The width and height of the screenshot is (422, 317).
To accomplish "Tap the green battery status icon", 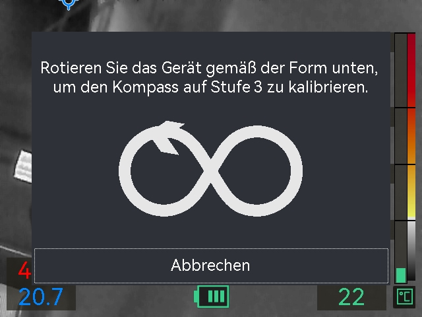I will pyautogui.click(x=212, y=297).
